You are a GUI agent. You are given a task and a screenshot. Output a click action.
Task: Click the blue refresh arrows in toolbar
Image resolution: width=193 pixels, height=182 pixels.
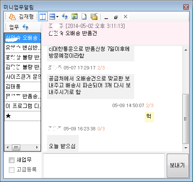point(65,17)
